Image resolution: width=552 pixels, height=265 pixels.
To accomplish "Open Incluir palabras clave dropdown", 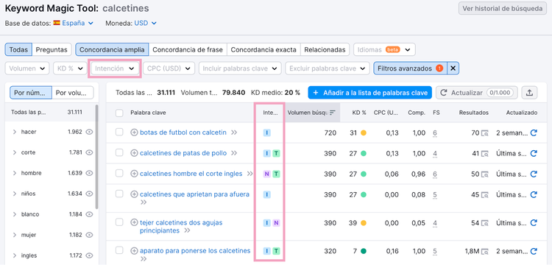I will pyautogui.click(x=240, y=68).
